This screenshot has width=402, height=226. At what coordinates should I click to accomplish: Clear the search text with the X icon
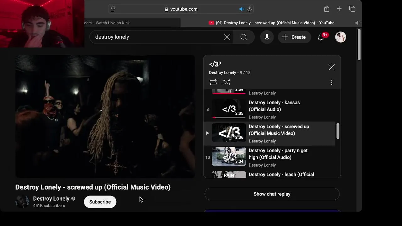(x=227, y=37)
